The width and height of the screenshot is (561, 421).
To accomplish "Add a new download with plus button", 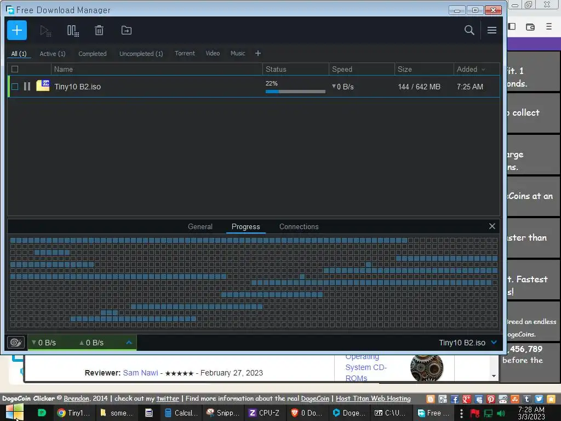I will [x=17, y=30].
